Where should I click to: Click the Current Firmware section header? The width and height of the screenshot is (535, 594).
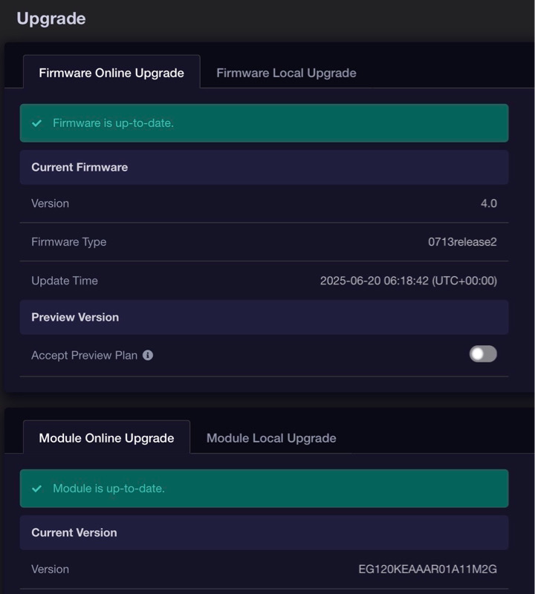80,167
